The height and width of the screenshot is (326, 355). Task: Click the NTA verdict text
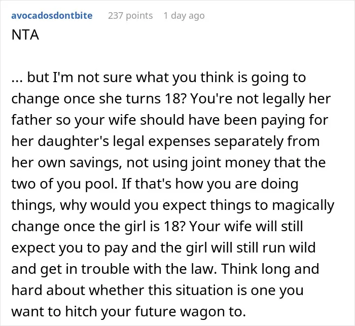(x=25, y=35)
